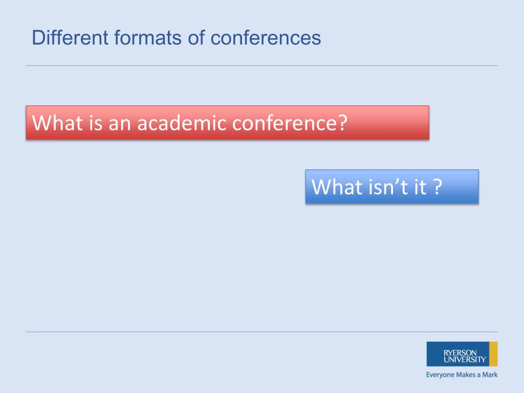
Task: Select the red "What is an academic conference?" box
Action: (x=227, y=123)
